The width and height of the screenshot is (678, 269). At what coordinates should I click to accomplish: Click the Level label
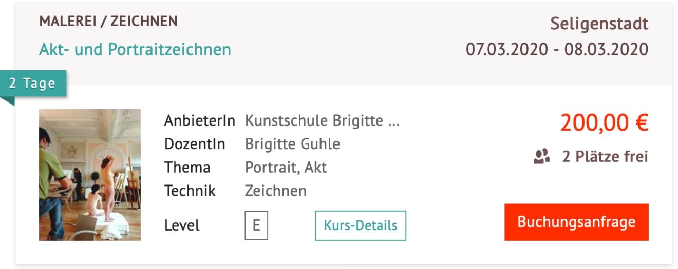coord(182,225)
